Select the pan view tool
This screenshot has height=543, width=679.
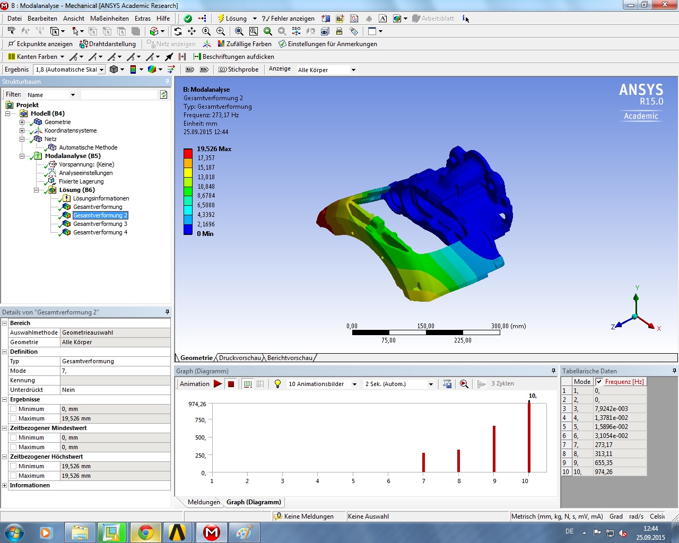pyautogui.click(x=192, y=31)
